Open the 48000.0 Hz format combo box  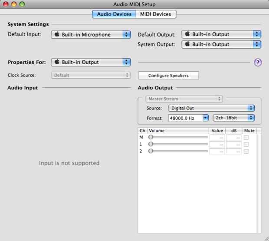[x=188, y=118]
